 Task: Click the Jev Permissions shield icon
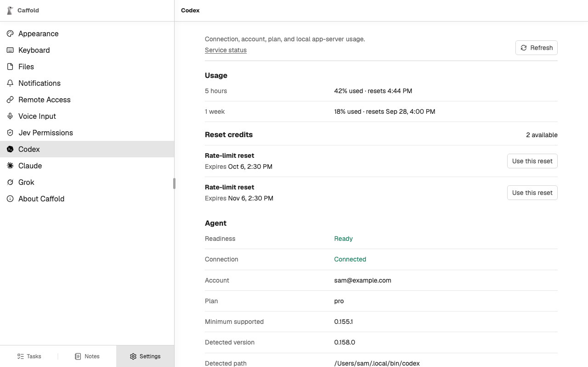click(x=10, y=133)
